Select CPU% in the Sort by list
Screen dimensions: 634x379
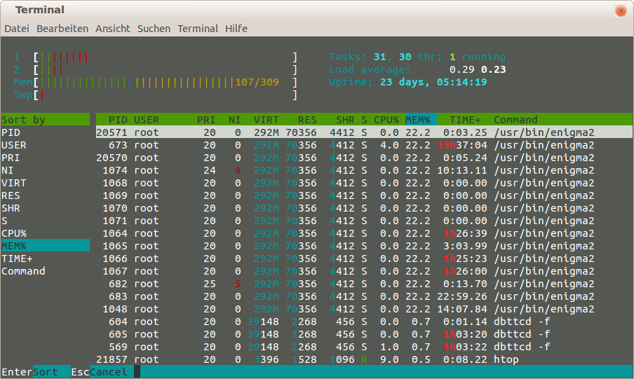tap(14, 233)
